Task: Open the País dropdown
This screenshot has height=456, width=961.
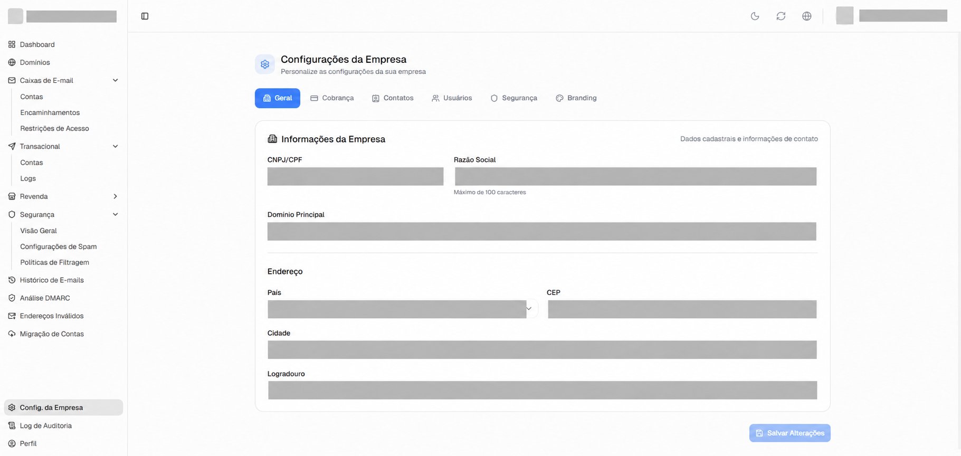Action: point(403,309)
